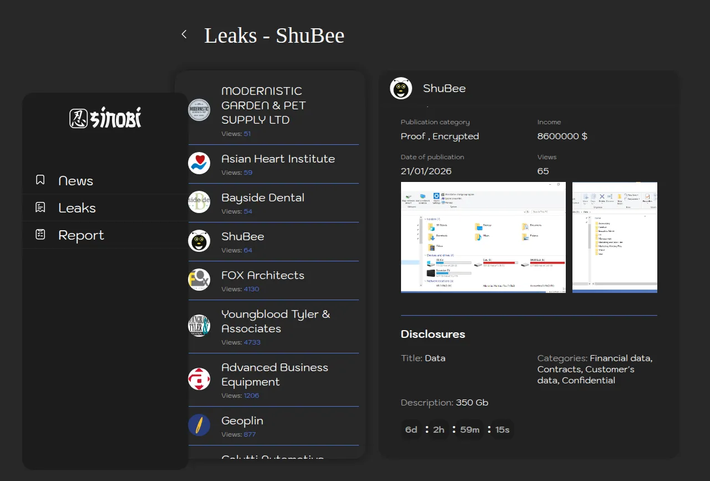Click the FOX Architects logo icon
The image size is (710, 481).
tap(199, 280)
